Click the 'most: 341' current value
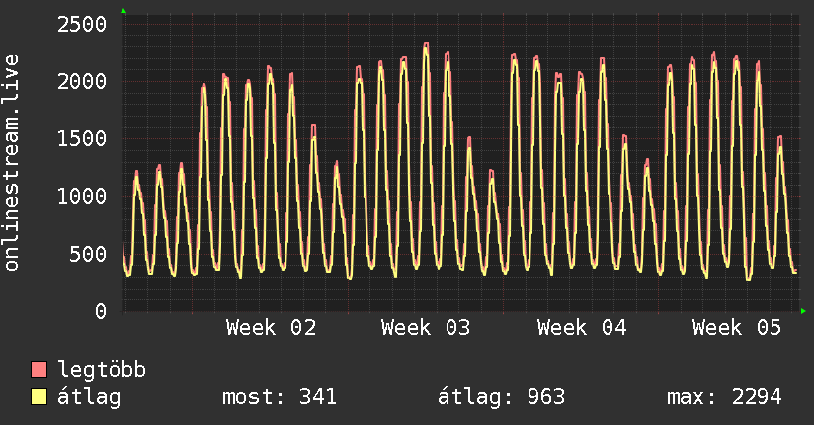Screen dimensions: 814x425 pos(281,397)
